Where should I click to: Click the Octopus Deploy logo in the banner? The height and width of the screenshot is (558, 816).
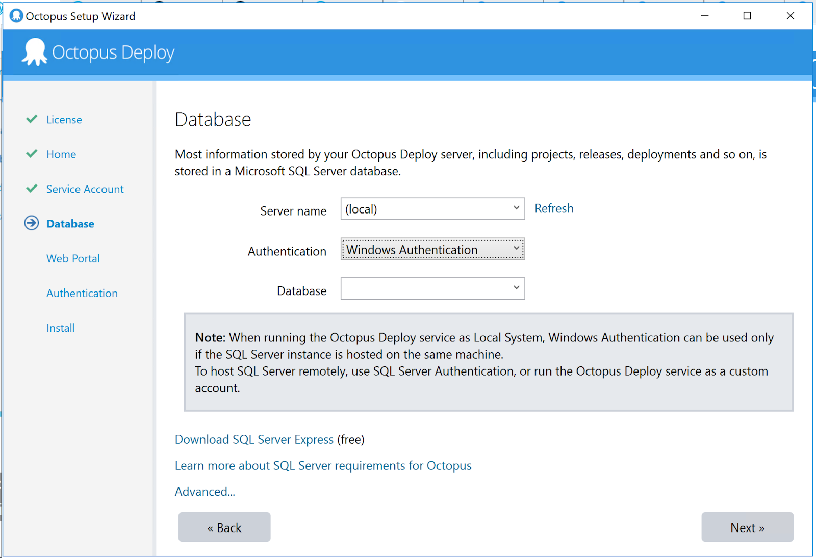98,52
